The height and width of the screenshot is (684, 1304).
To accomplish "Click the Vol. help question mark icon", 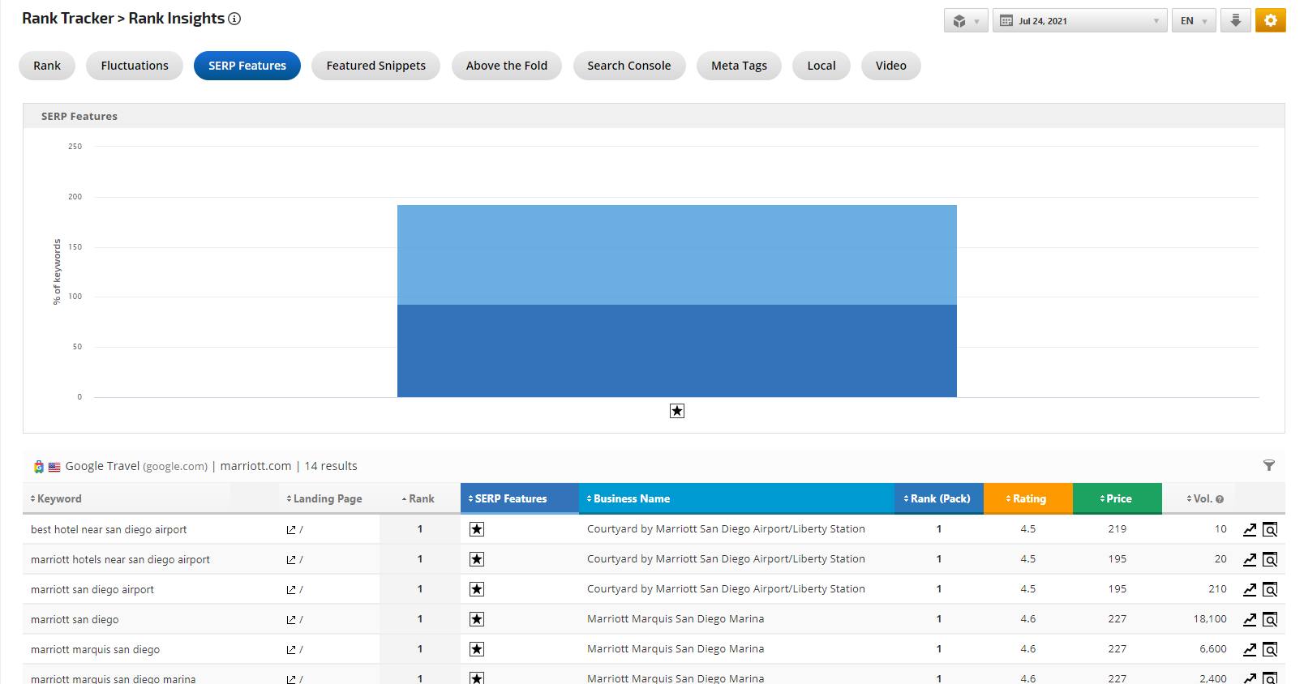I will click(1220, 499).
